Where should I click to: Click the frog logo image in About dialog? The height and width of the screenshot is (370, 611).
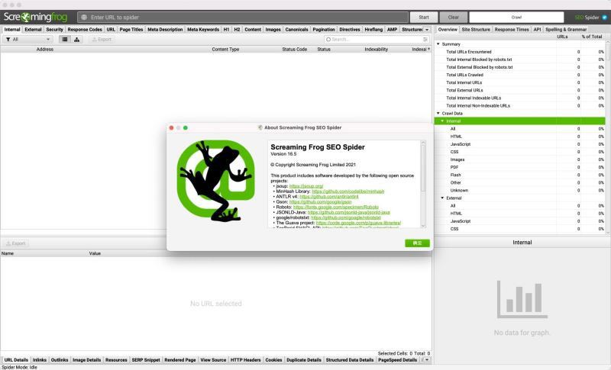[215, 181]
